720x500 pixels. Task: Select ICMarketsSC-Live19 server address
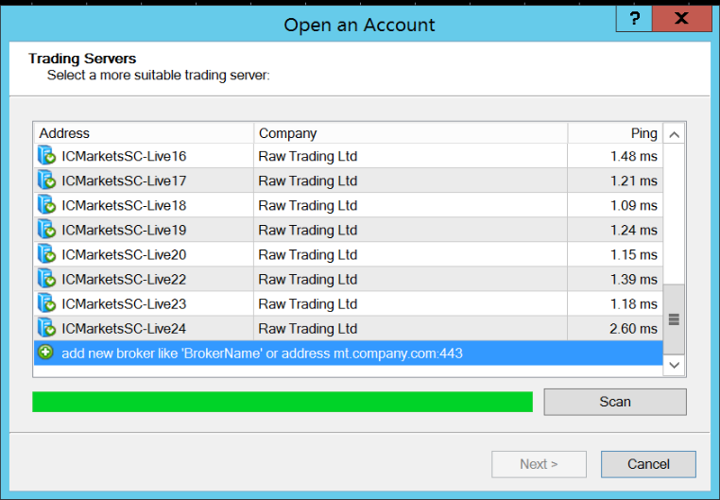click(124, 230)
